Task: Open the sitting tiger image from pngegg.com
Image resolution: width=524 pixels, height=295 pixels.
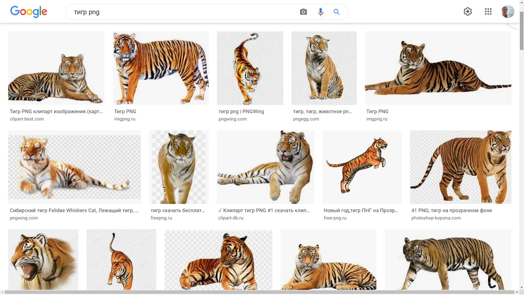Action: click(324, 68)
